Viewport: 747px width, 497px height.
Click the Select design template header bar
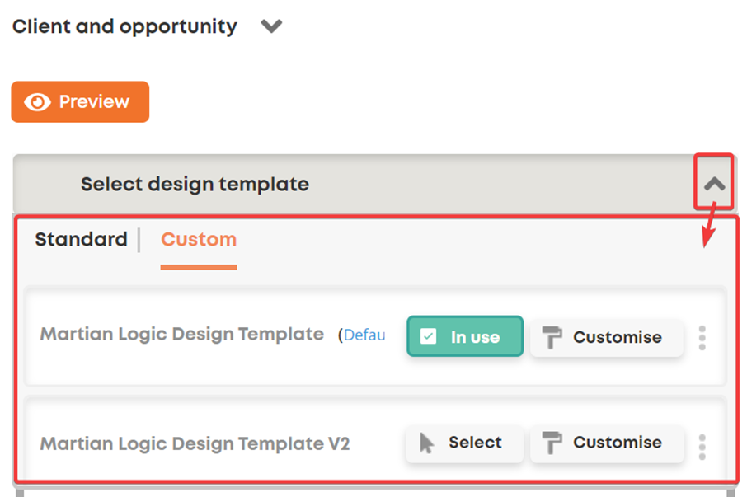click(x=330, y=184)
